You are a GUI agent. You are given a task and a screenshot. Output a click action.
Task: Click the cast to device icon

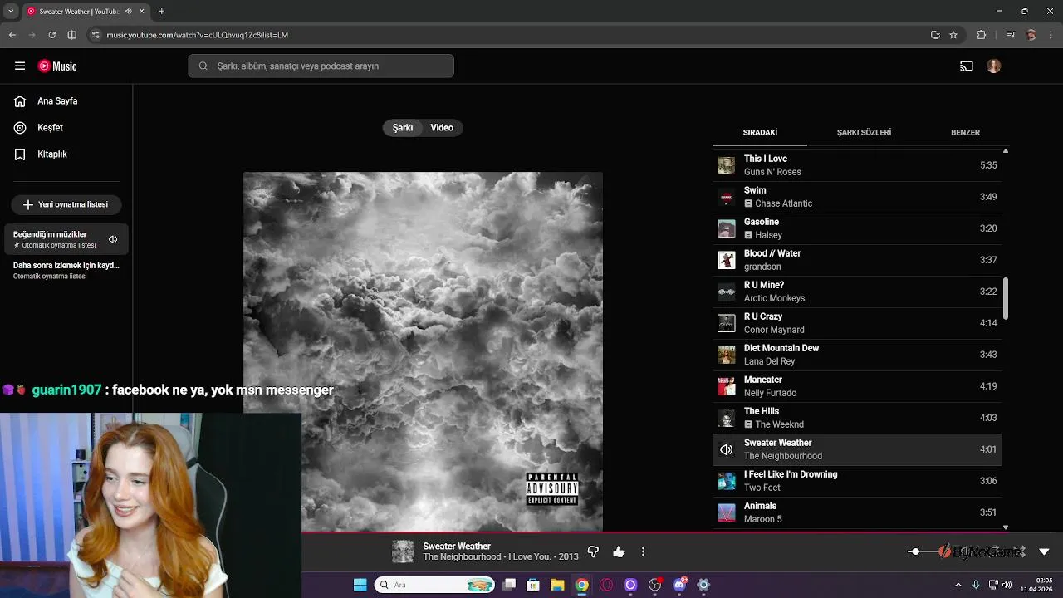tap(967, 66)
